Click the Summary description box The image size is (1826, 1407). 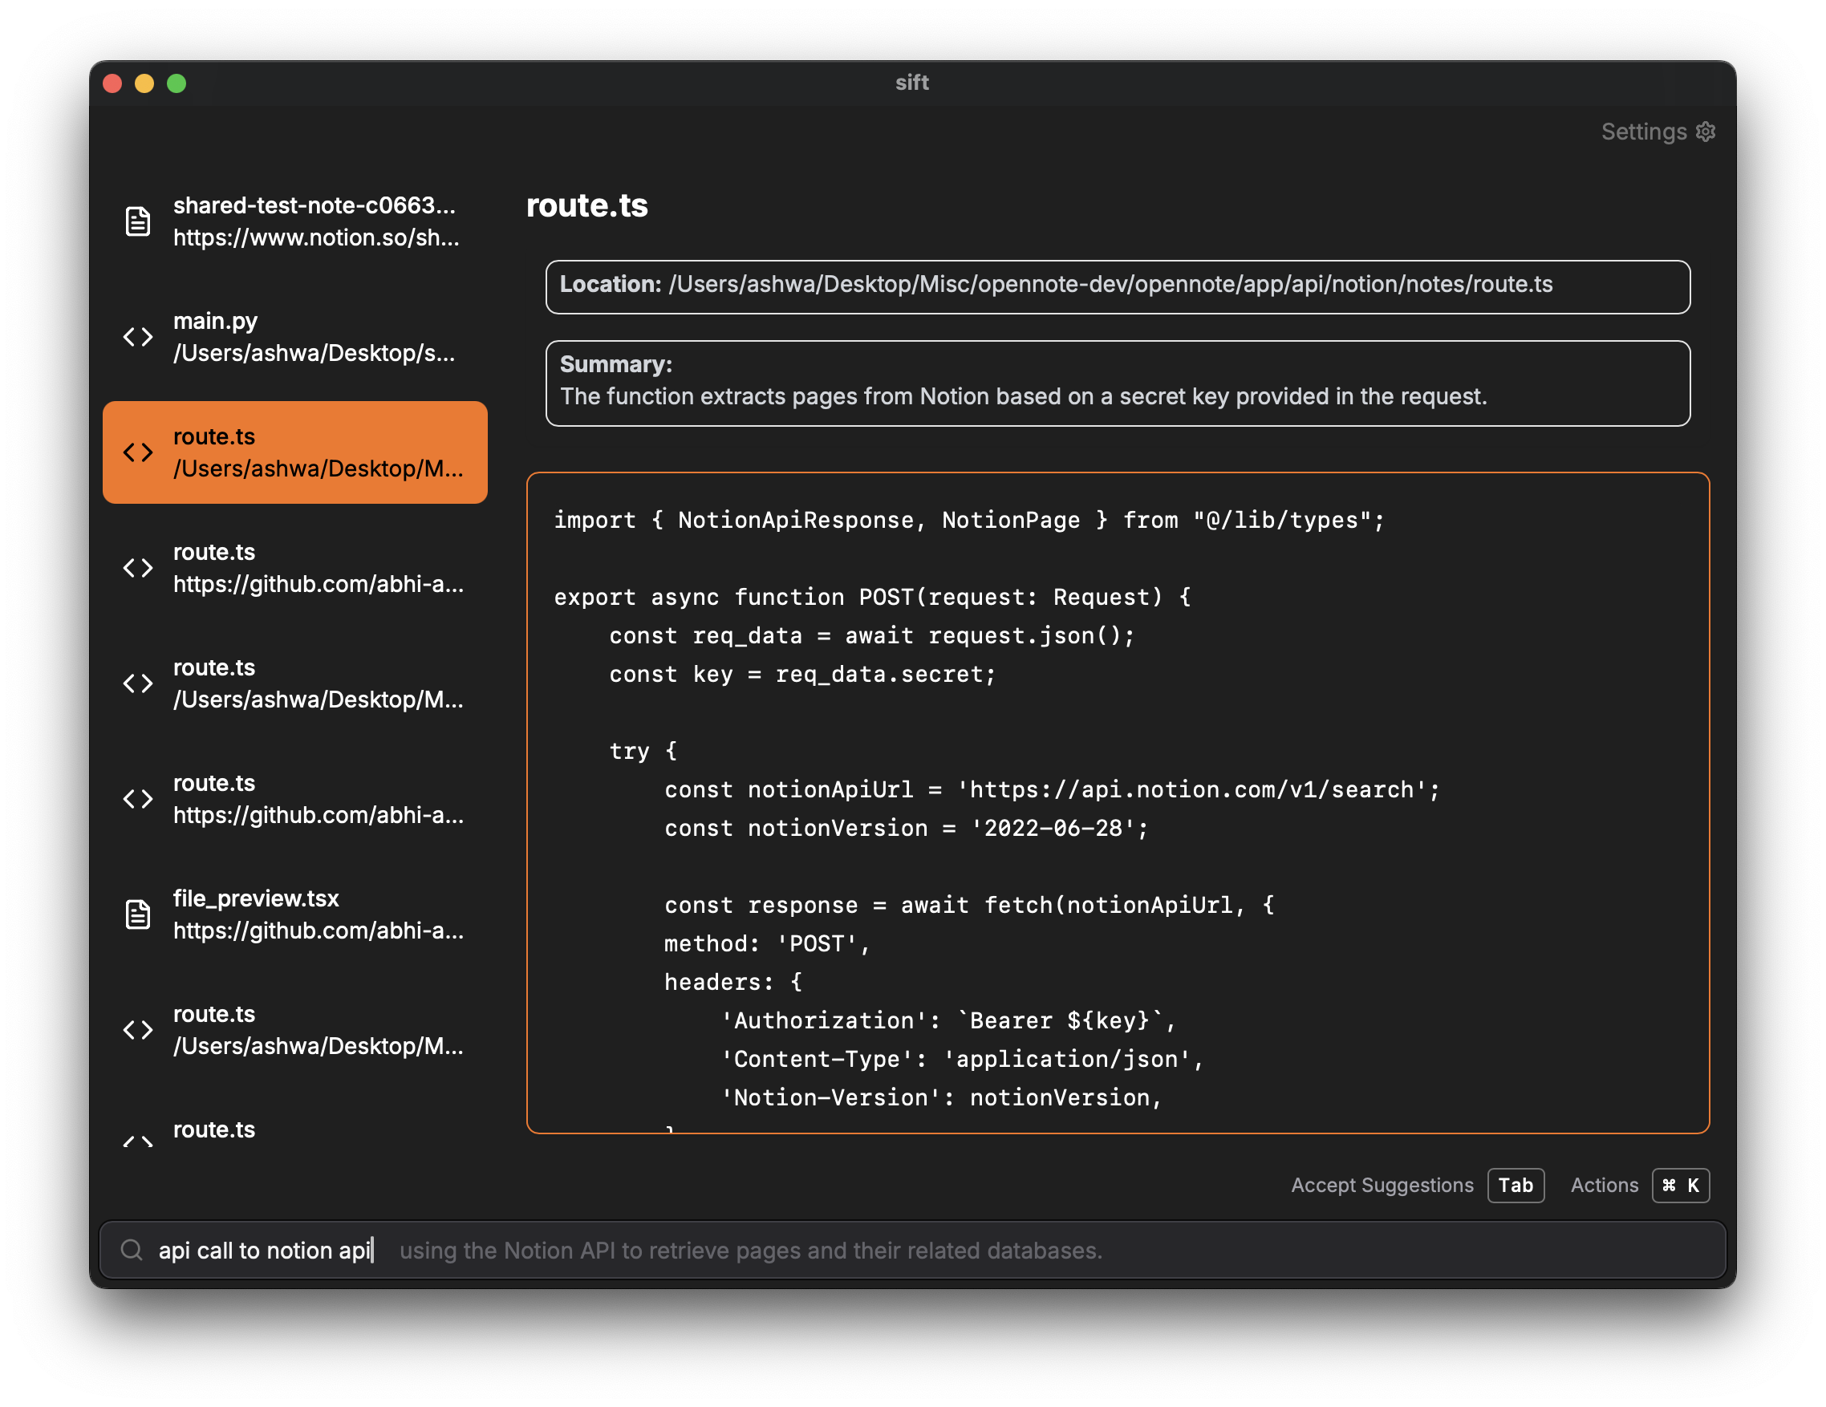pyautogui.click(x=1118, y=383)
